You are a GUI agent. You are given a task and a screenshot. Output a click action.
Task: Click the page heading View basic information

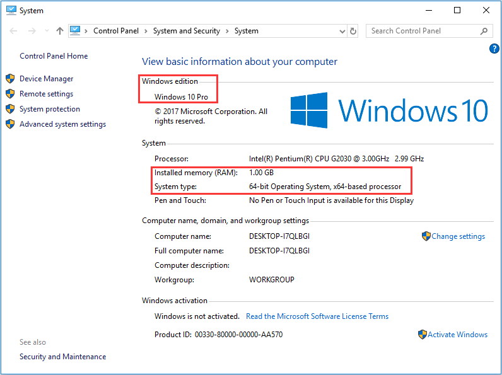[240, 62]
